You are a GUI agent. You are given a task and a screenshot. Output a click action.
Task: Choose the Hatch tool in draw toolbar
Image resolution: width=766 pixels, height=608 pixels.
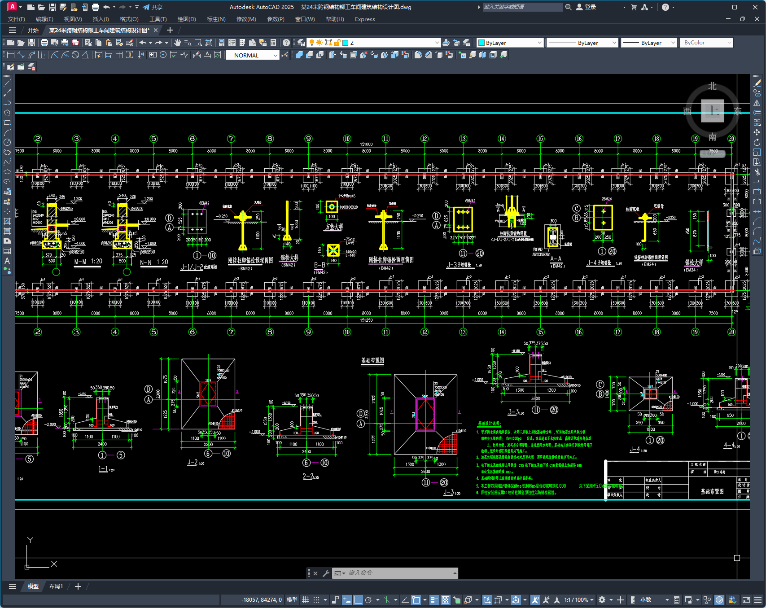7,221
